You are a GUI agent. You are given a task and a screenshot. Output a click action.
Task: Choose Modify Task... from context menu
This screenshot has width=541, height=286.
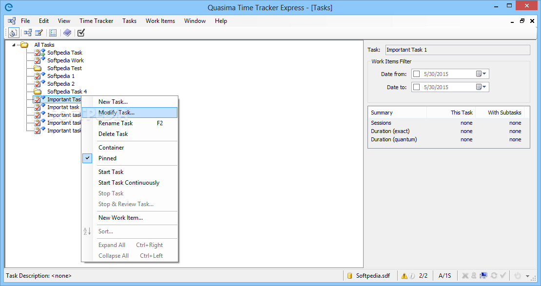pos(130,113)
